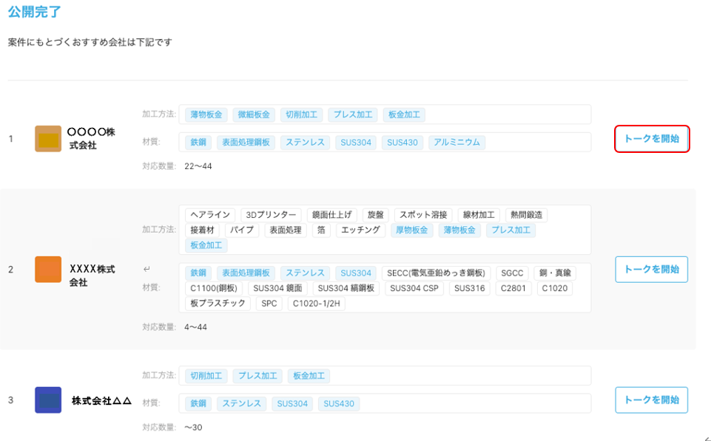
Task: Click the SUS304 縞鋼板 tag
Action: (x=346, y=288)
